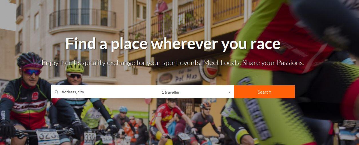Screen dimensions: 359x145
Task: Click the 'Find a place wherever you race' headline
Action: point(173,43)
